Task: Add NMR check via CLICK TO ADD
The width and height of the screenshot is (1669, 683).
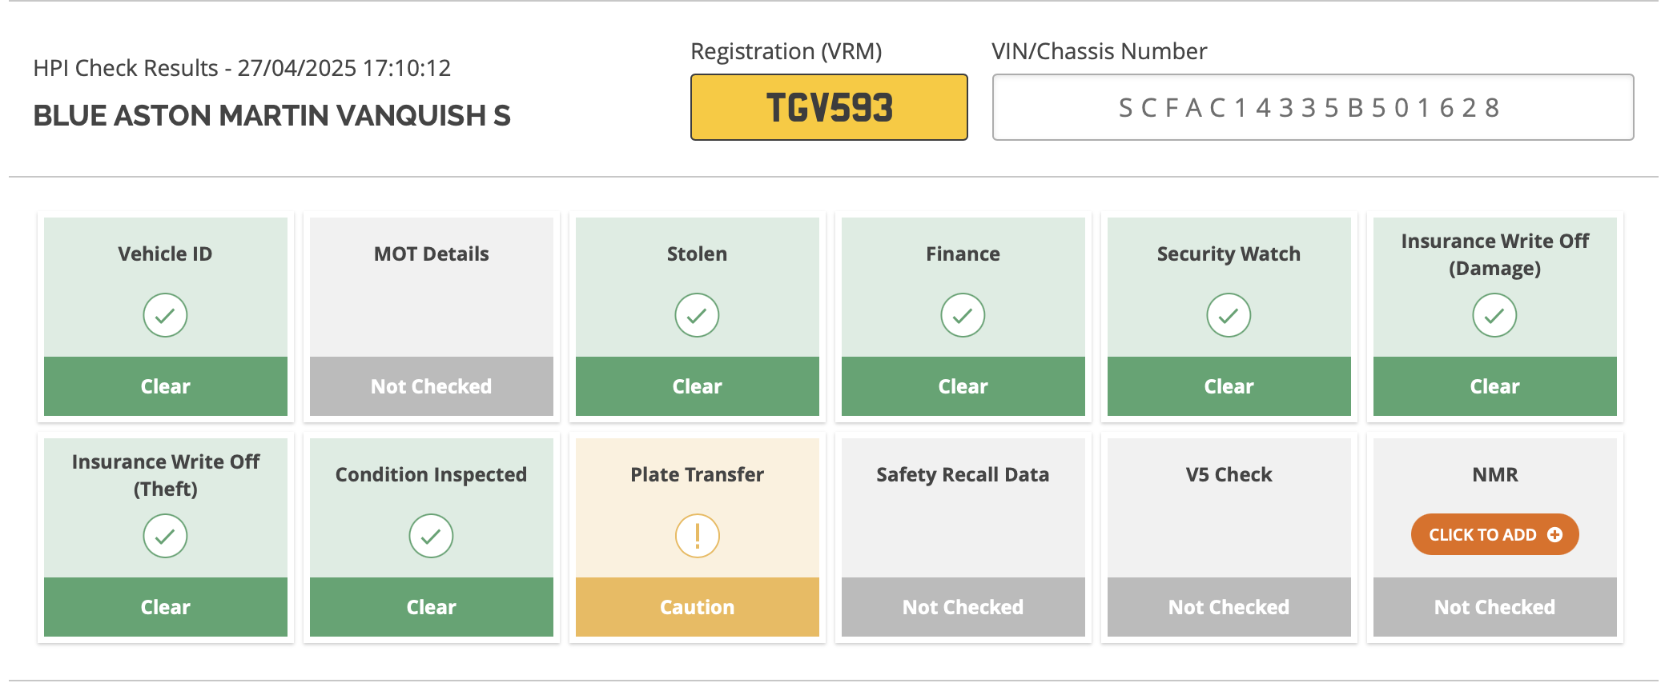Action: point(1494,534)
